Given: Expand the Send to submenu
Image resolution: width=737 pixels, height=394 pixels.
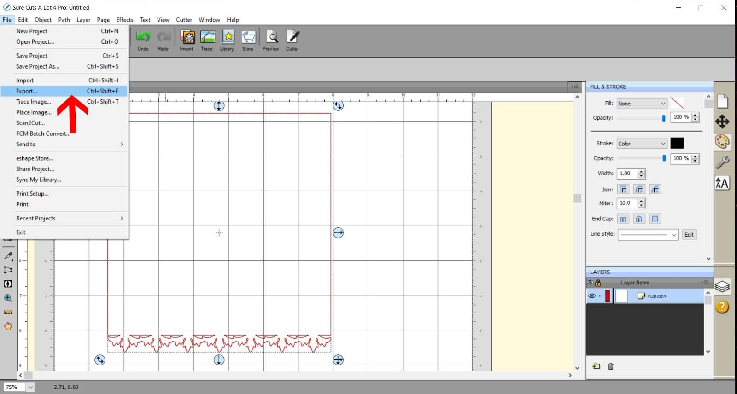Looking at the screenshot, I should (64, 144).
